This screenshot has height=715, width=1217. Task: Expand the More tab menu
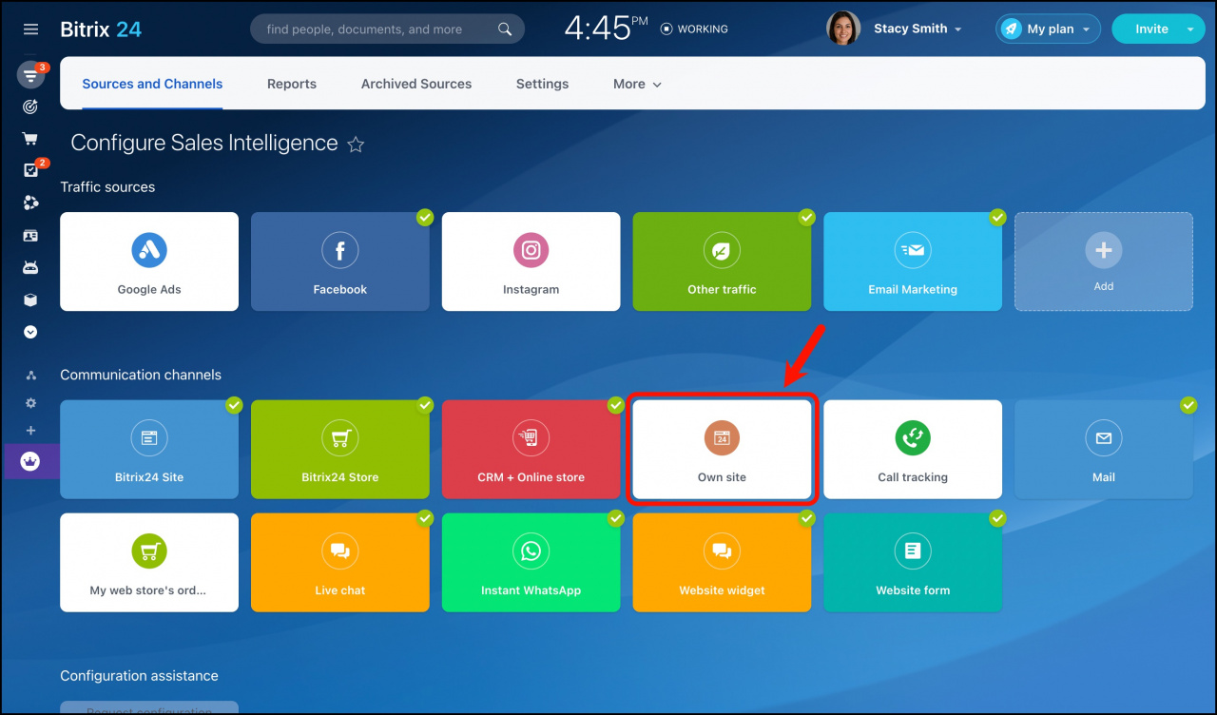[x=637, y=84]
